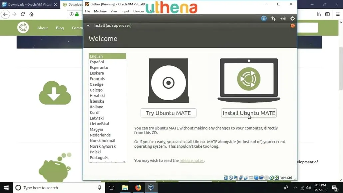Image resolution: width=343 pixels, height=193 pixels.
Task: Open Windows Start menu
Action: click(x=6, y=188)
